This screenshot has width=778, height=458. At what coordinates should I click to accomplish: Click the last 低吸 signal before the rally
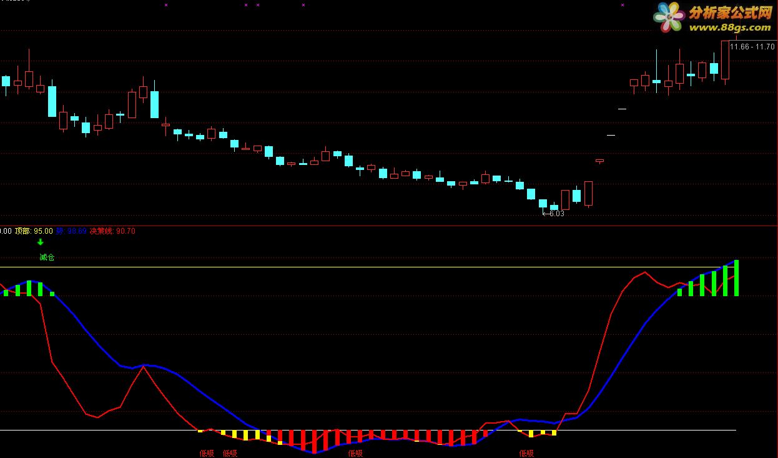click(x=526, y=454)
